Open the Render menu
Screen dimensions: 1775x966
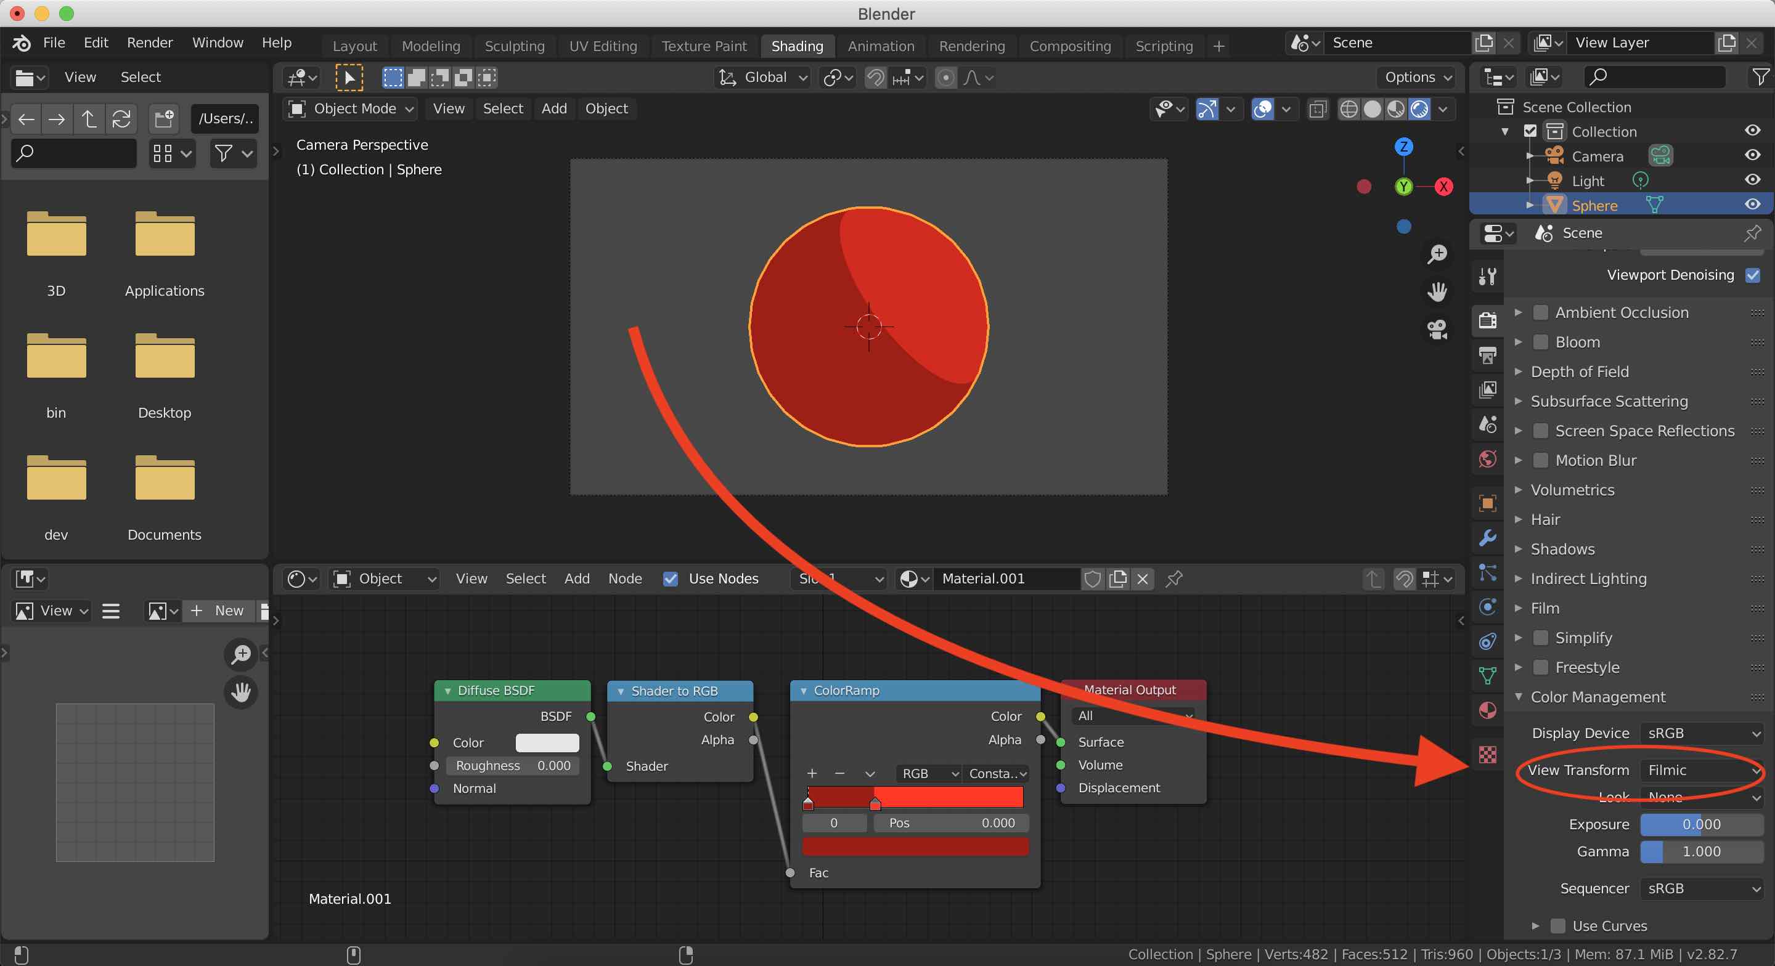pyautogui.click(x=149, y=43)
